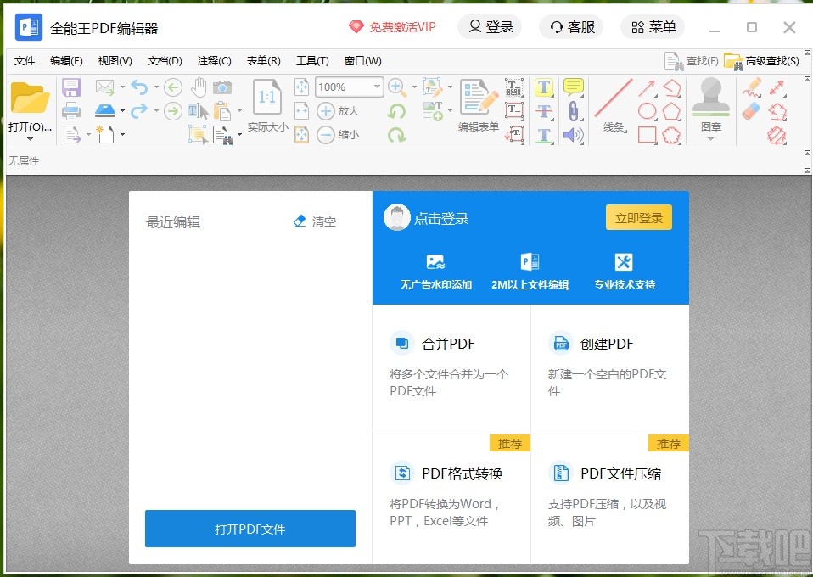Click the 打开PDF文件 button
The width and height of the screenshot is (813, 577).
[250, 529]
